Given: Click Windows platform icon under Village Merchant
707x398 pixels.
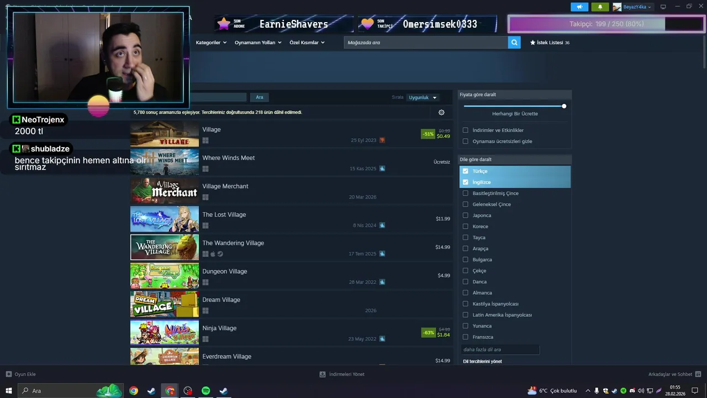Looking at the screenshot, I should (x=205, y=197).
